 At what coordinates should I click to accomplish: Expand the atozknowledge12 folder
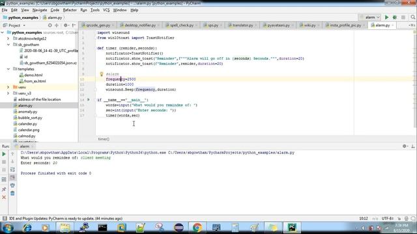tap(8, 38)
